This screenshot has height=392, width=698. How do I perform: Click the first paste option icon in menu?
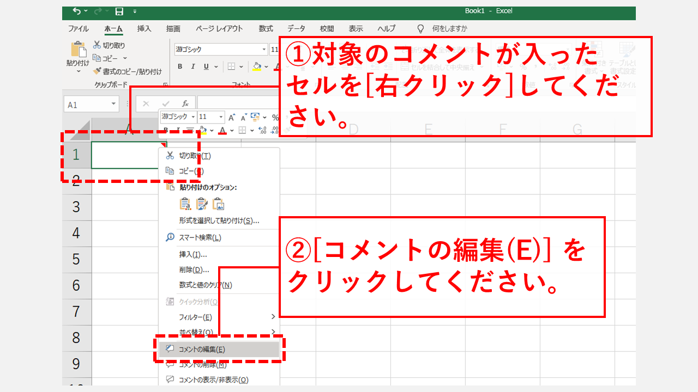185,204
